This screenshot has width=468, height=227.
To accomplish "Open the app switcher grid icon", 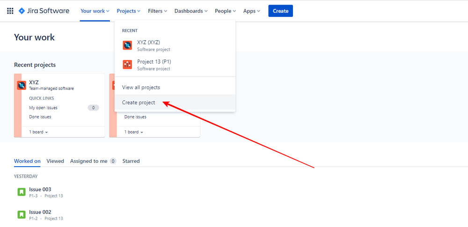I will (10, 11).
